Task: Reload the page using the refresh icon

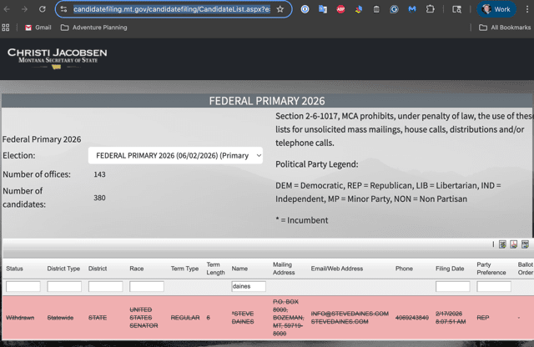Action: point(42,9)
